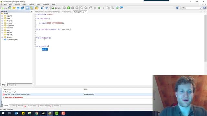This screenshot has width=207, height=116.
Task: Open the Edit menu
Action: tap(11, 5)
